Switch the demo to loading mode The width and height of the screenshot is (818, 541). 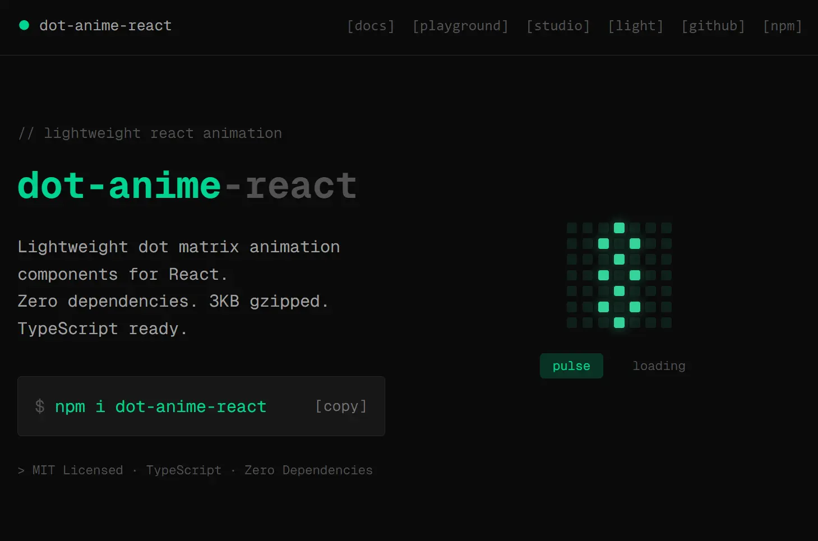659,366
